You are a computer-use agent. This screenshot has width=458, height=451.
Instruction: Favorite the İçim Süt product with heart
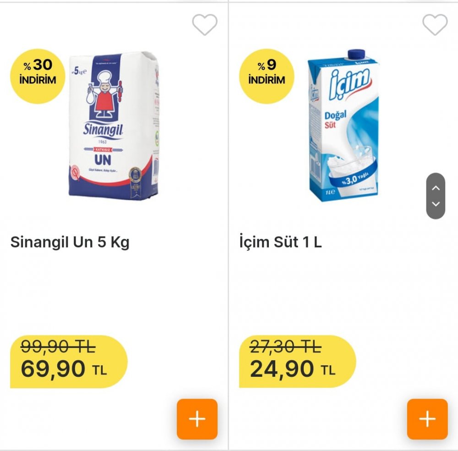click(435, 25)
